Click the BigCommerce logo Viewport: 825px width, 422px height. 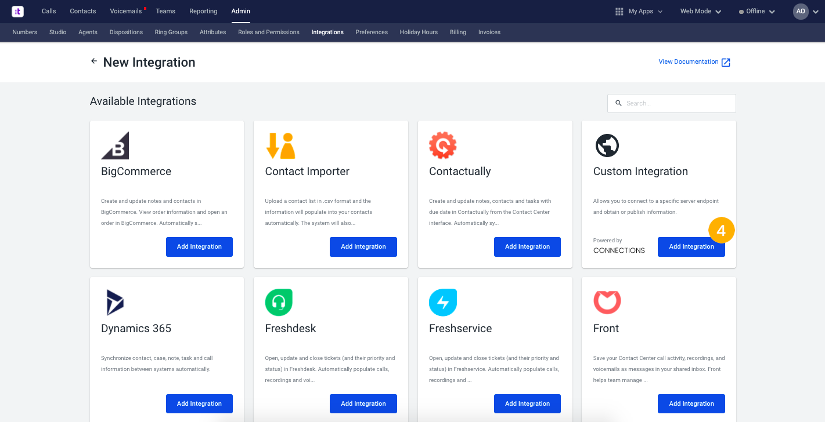click(x=115, y=145)
